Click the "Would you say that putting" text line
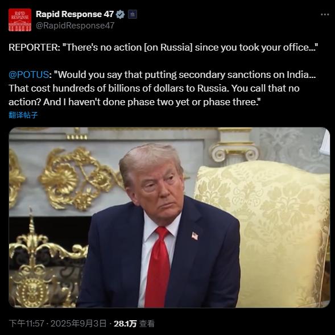The image size is (335, 335). 162,75
